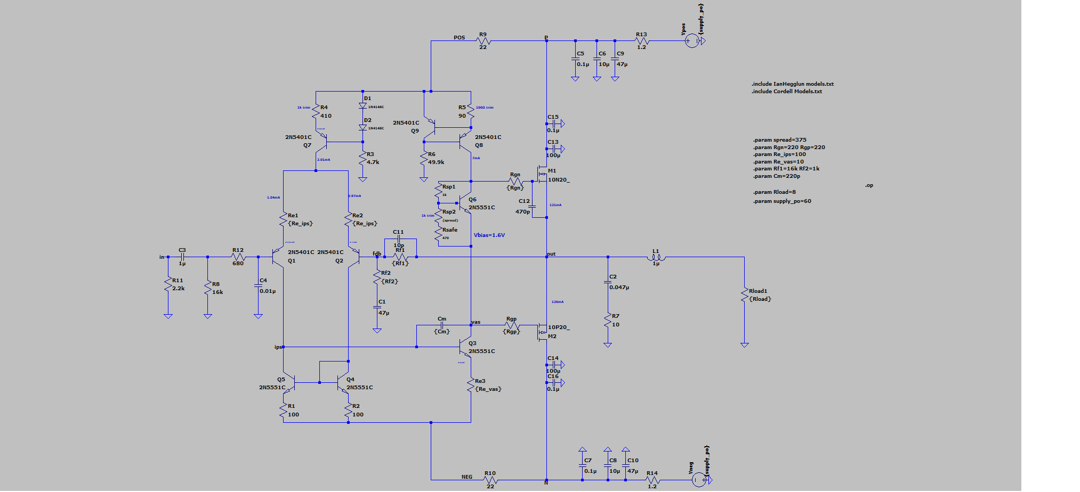Click input transistor Q1 symbol
The image size is (1080, 492).
[278, 257]
